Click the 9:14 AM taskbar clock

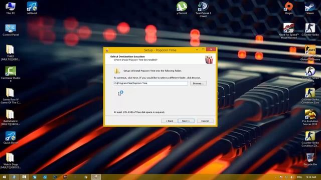311,177
